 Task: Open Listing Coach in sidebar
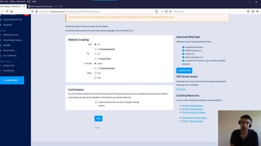click(8, 66)
